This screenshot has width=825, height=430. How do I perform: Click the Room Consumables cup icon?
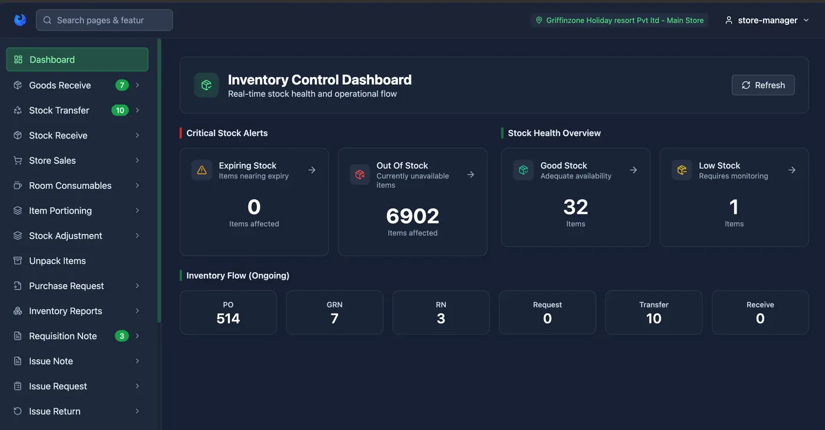tap(18, 186)
